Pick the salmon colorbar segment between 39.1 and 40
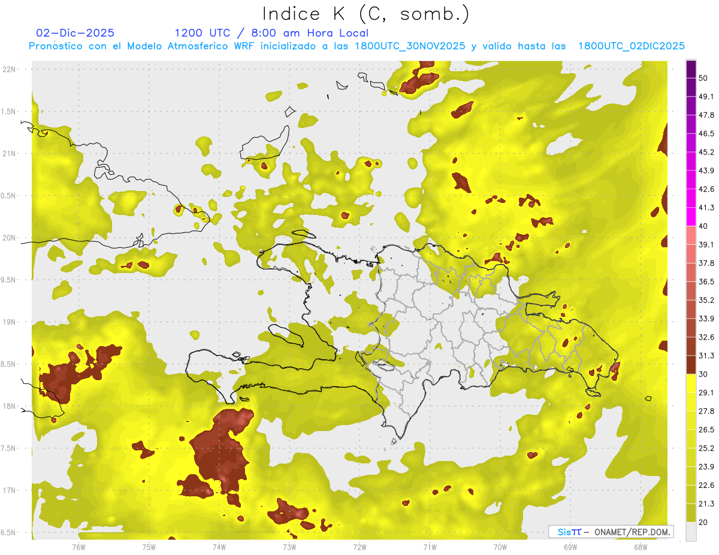Viewport: 719px width, 555px height. [691, 235]
